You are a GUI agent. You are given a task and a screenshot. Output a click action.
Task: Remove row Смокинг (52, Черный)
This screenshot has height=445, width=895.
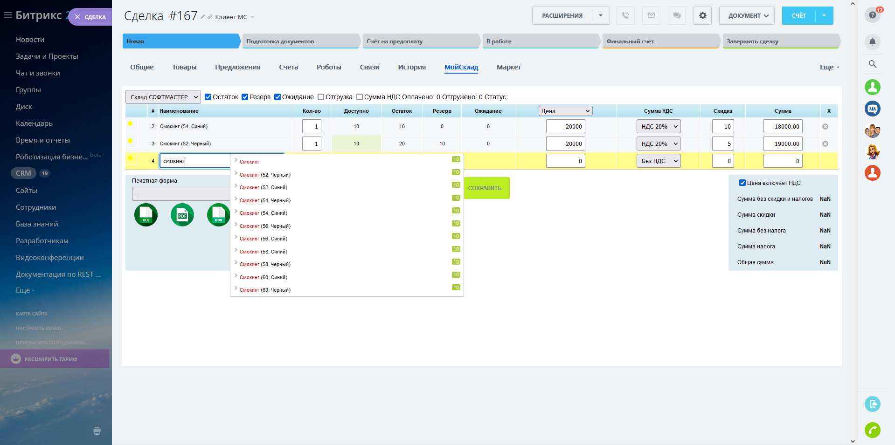825,144
